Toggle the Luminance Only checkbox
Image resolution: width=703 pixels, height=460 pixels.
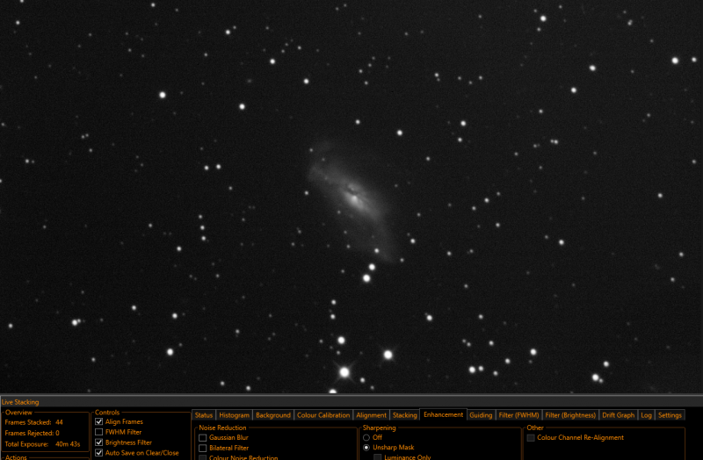[x=378, y=457]
